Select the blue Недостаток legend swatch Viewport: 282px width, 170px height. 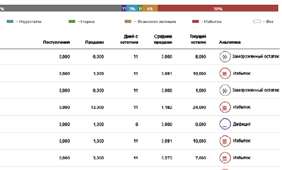(x=10, y=22)
